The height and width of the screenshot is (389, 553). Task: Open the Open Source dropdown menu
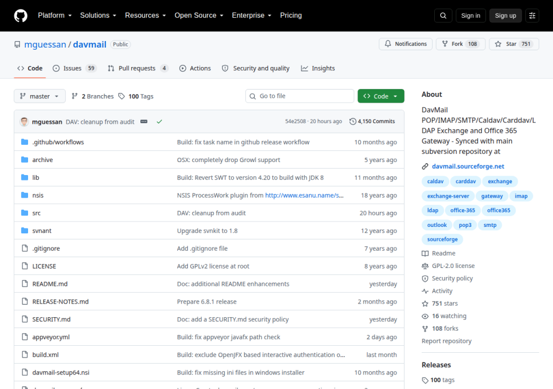199,16
